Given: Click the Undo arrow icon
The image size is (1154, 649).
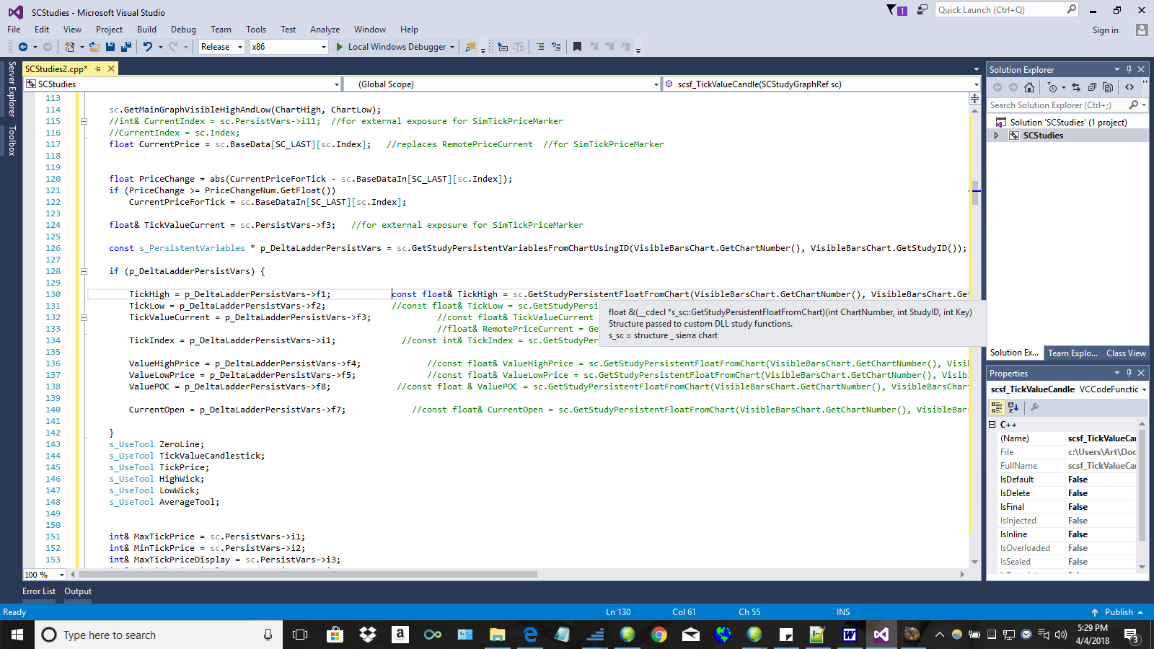Looking at the screenshot, I should tap(148, 47).
